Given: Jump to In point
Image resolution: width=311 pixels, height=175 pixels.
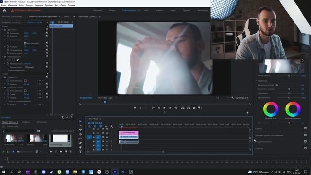Looking at the screenshot, I should point(153,108).
